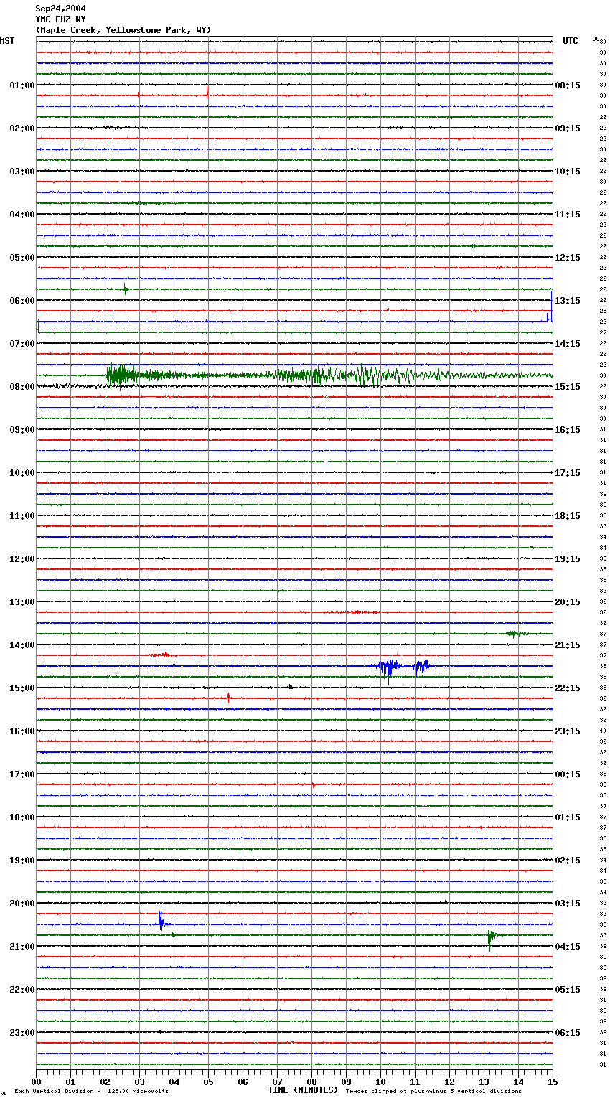
Task: Click minute "08" on the bottom time axis
Action: [x=312, y=1082]
